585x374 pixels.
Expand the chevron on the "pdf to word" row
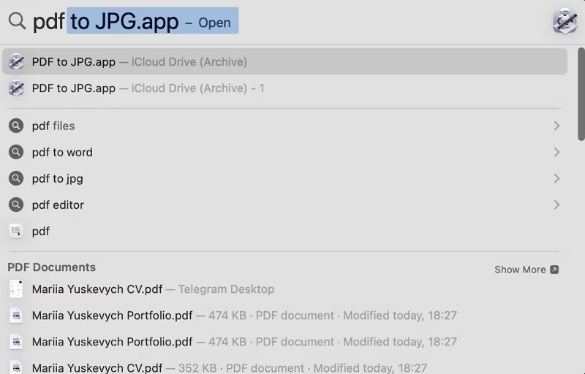coord(556,152)
